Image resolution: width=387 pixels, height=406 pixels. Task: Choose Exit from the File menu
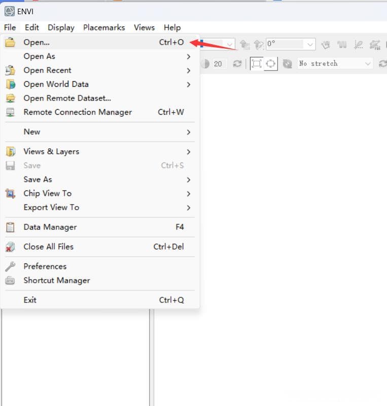[x=99, y=300]
